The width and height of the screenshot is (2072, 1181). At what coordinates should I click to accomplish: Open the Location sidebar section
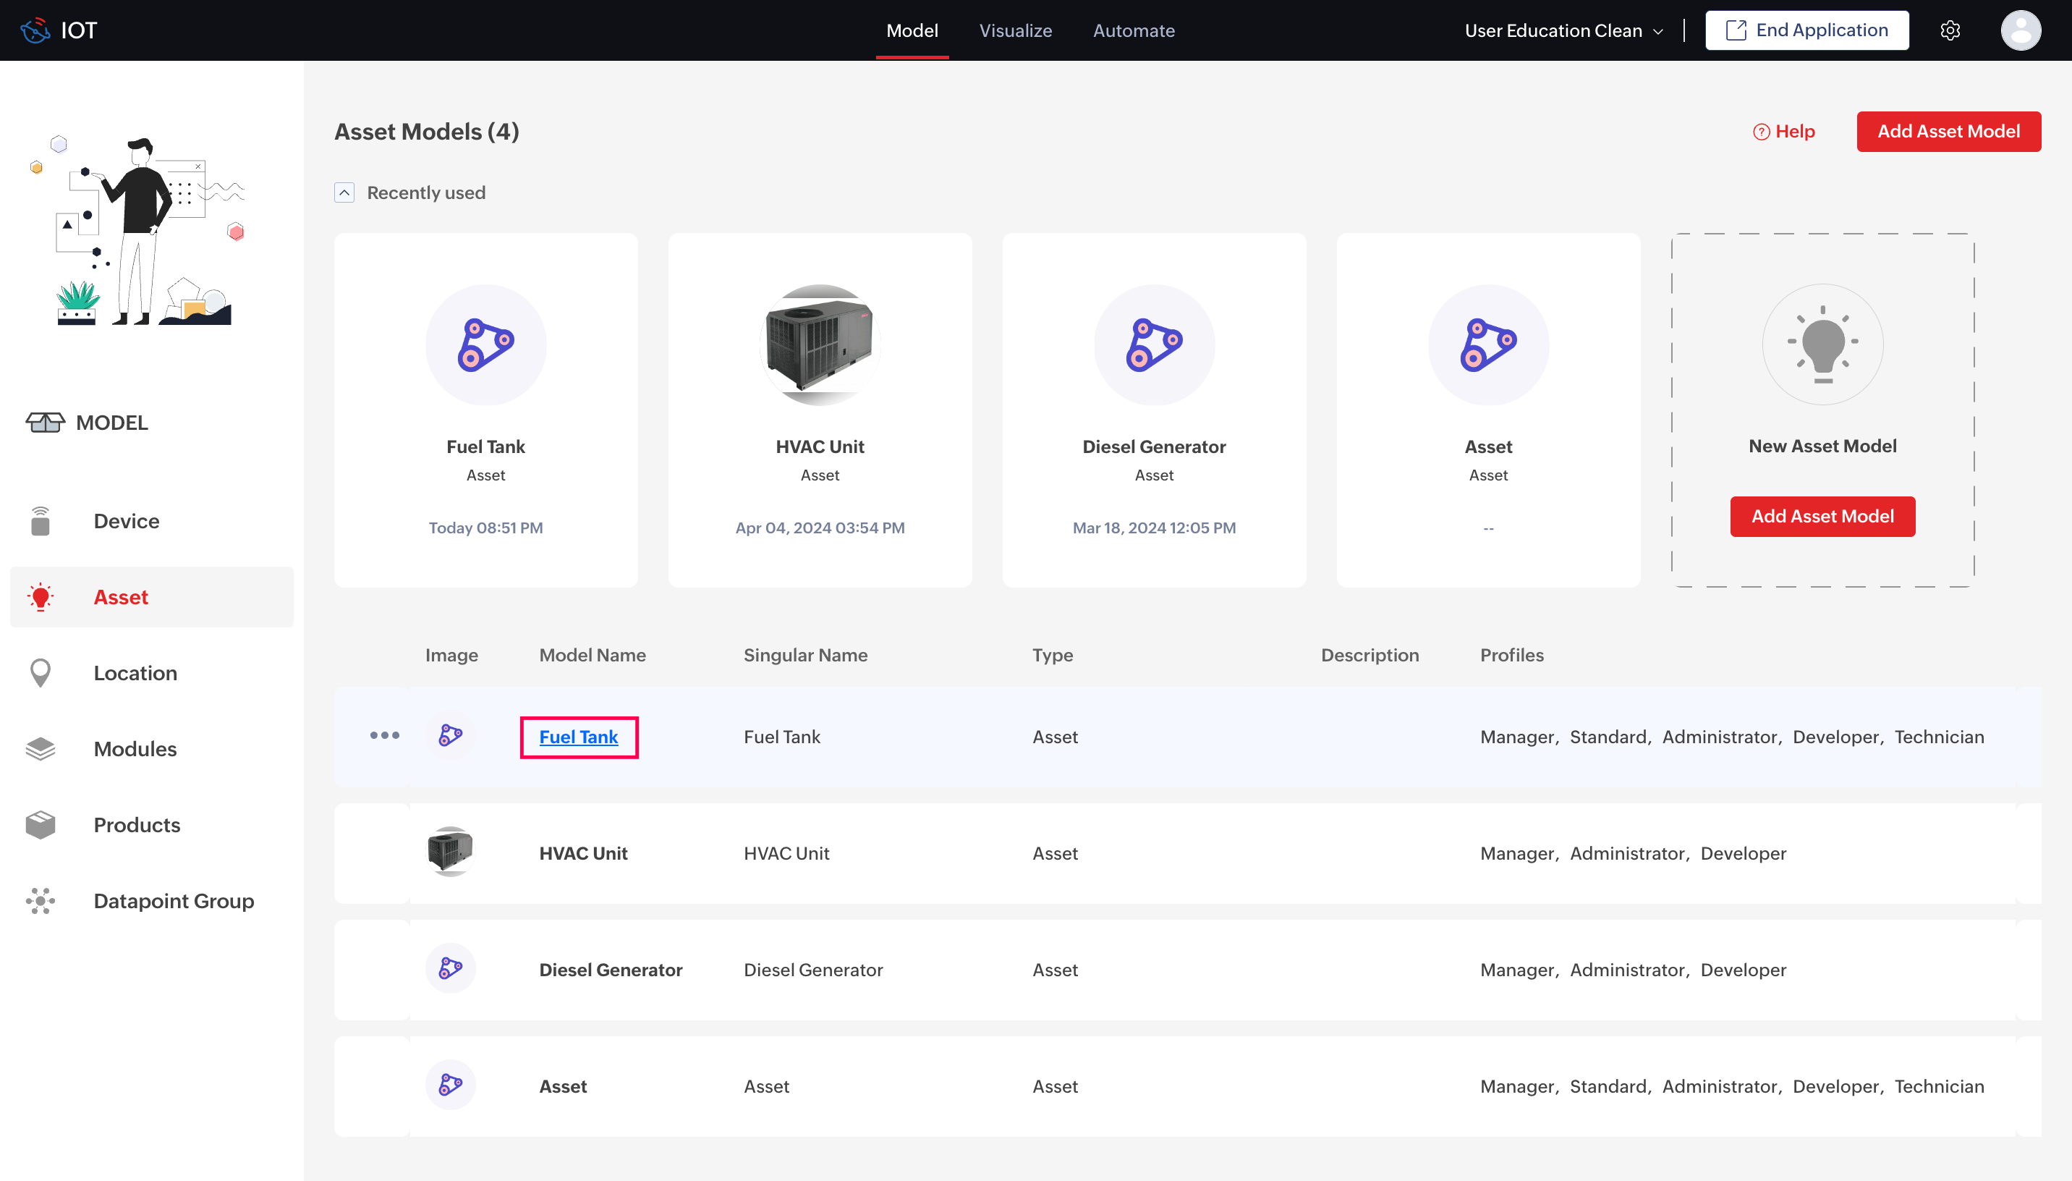click(135, 672)
